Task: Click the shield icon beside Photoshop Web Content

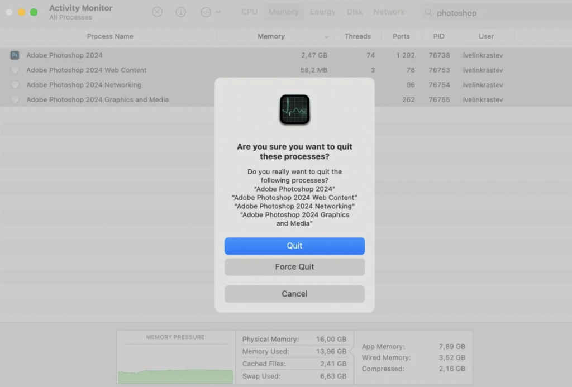Action: 15,70
